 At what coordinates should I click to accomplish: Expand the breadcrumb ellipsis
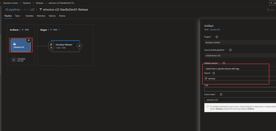pyautogui.click(x=25, y=10)
